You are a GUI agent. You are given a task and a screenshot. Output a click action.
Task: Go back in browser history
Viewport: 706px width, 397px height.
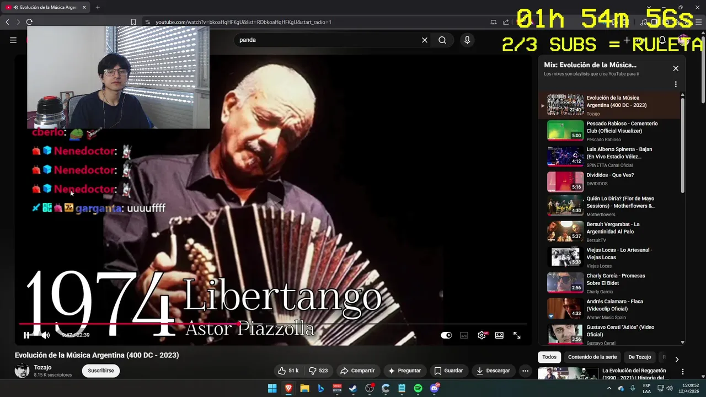click(7, 22)
